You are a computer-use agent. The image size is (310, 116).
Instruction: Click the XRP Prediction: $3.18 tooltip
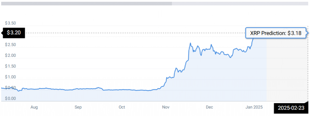pyautogui.click(x=277, y=33)
